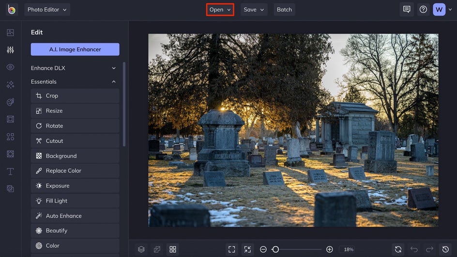Image resolution: width=457 pixels, height=257 pixels.
Task: Click the Batch button
Action: [x=284, y=10]
